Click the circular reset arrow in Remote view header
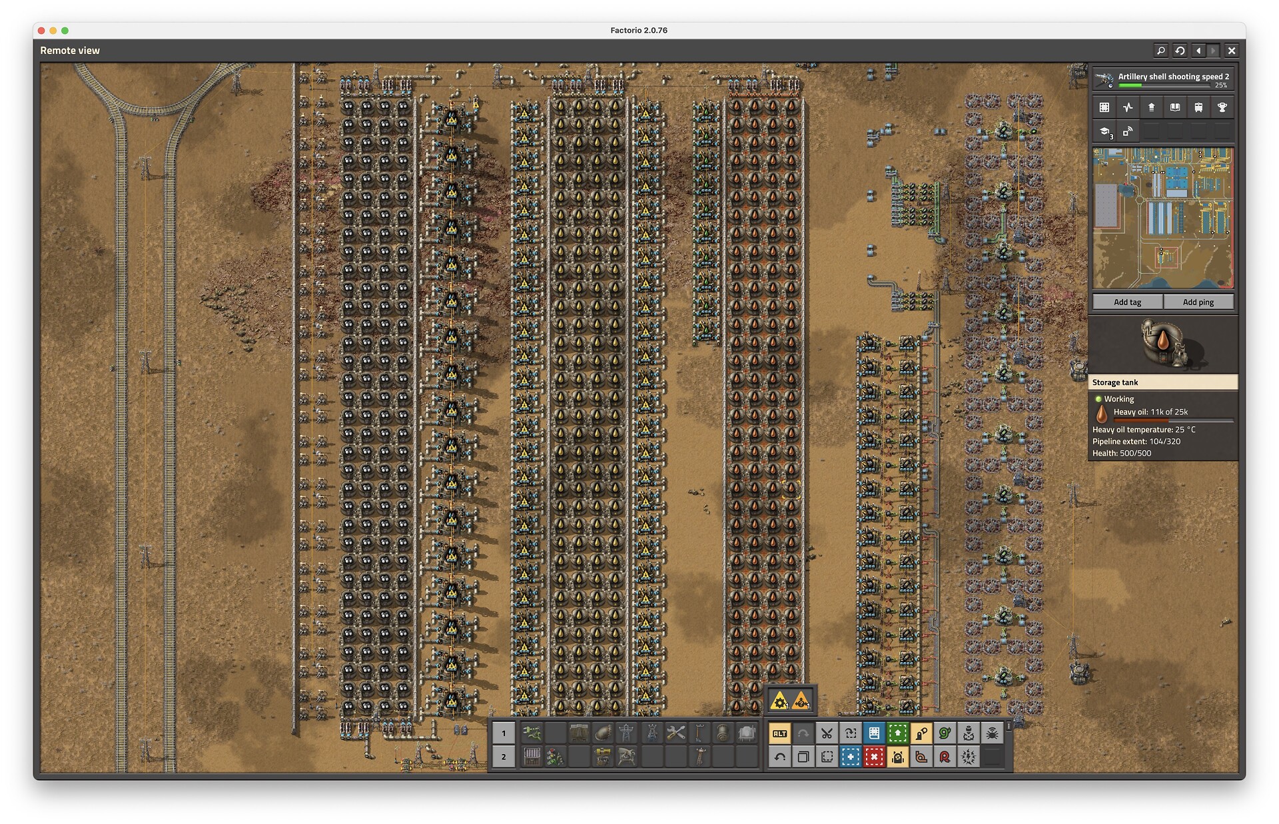1279x824 pixels. point(1180,51)
